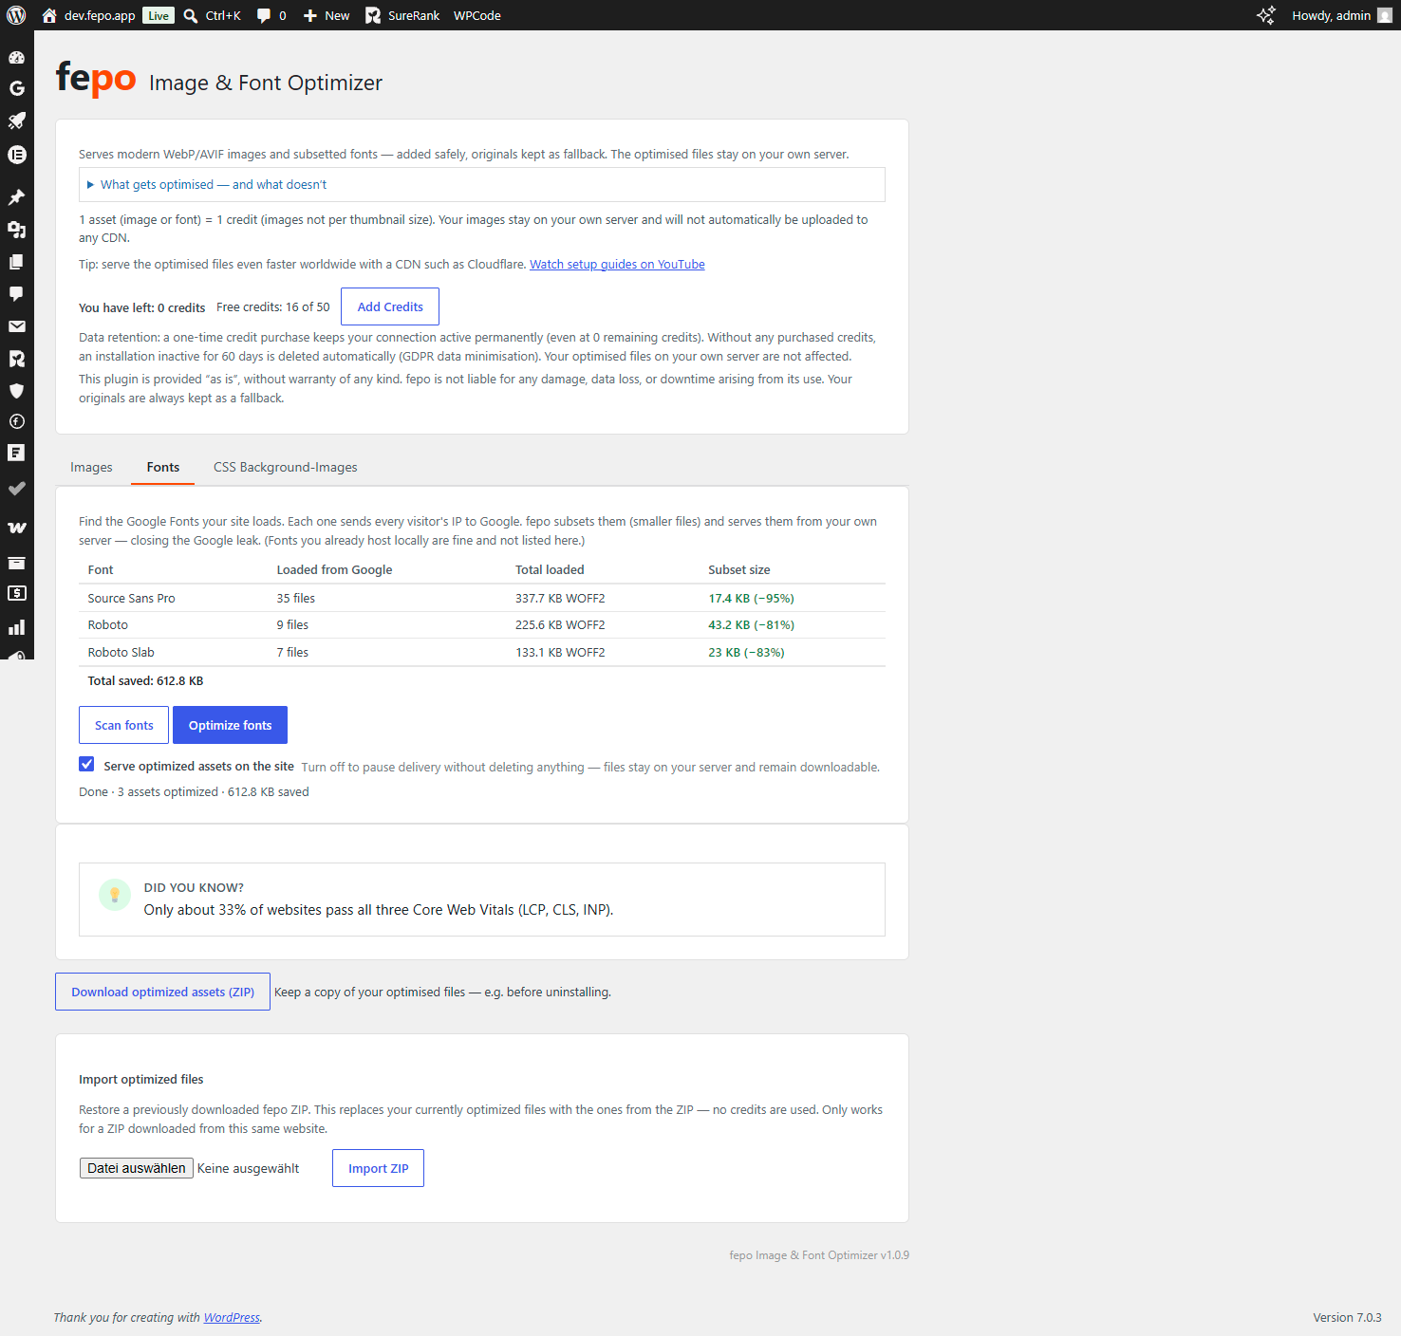This screenshot has height=1336, width=1401.
Task: Click Scan fonts button
Action: 123,725
